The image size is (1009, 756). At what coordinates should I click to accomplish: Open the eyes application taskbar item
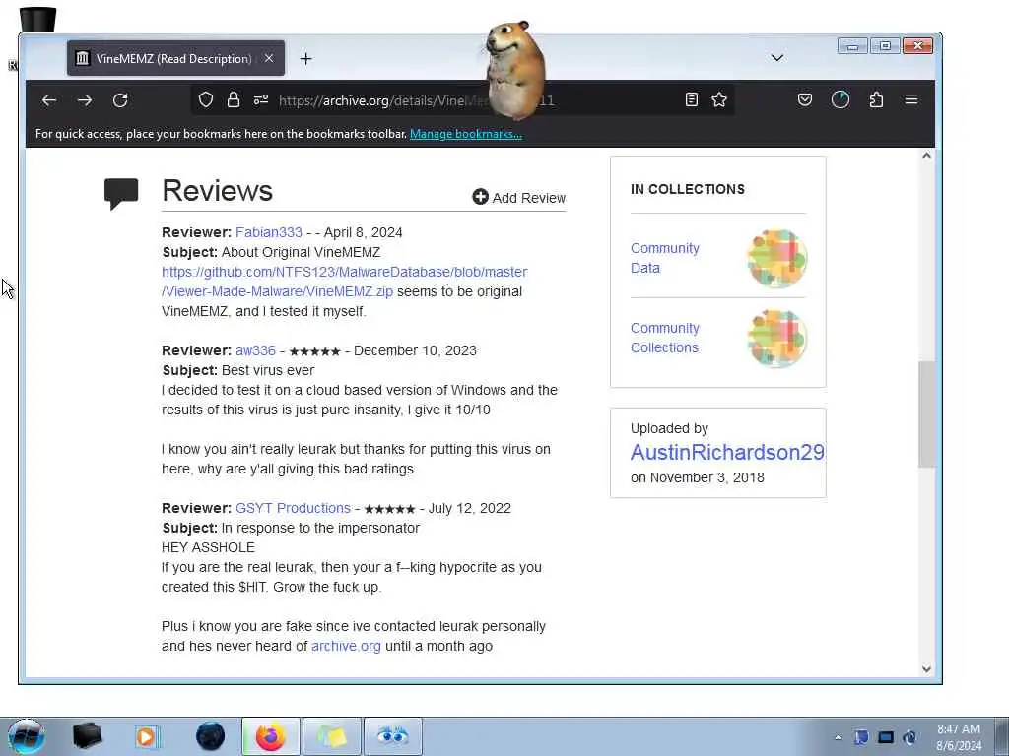393,736
